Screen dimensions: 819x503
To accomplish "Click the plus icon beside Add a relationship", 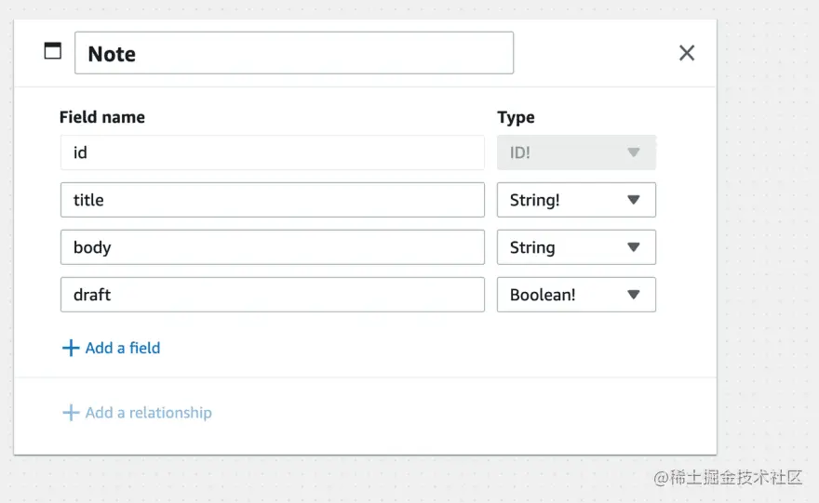I will [x=70, y=413].
